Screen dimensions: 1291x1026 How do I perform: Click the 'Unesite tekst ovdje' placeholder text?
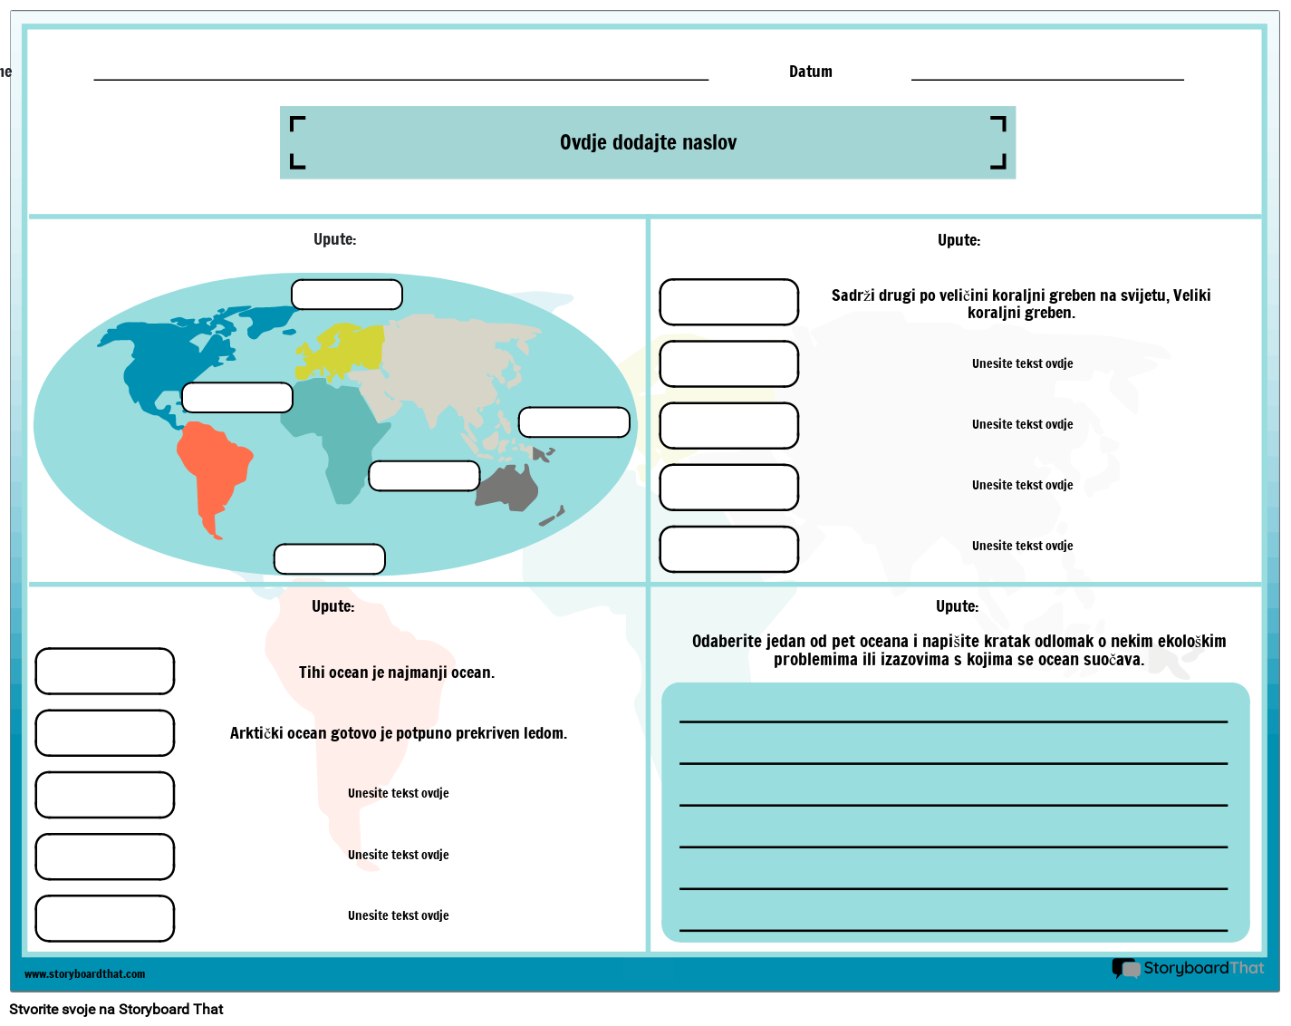1022,363
